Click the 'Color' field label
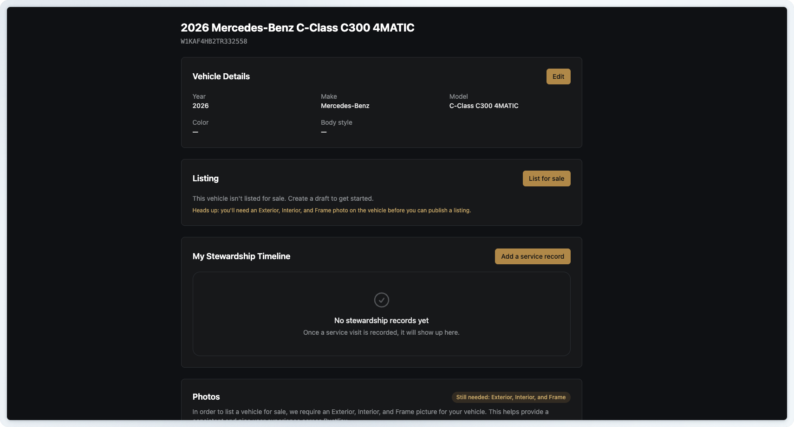Screen dimensions: 794x427 (x=201, y=122)
